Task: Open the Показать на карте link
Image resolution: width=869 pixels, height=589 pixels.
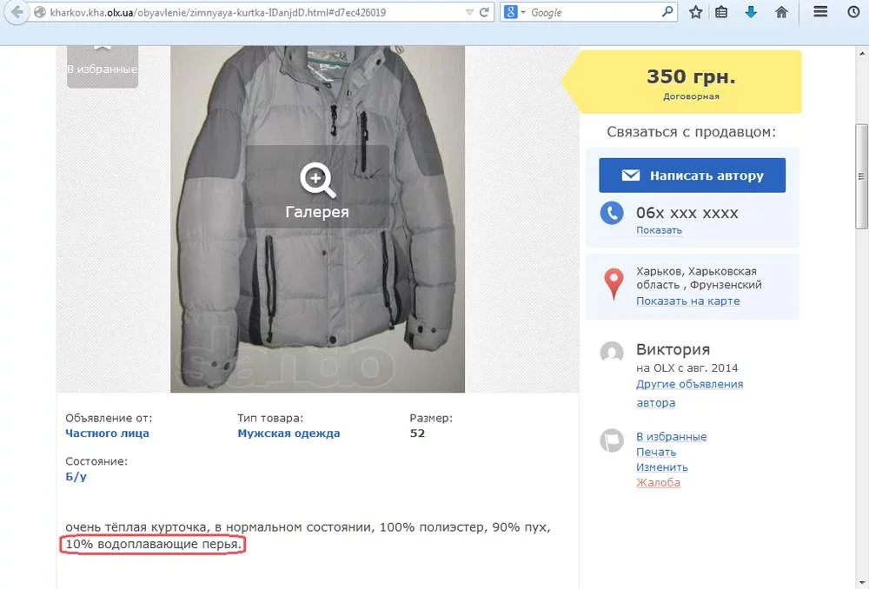Action: pos(687,301)
